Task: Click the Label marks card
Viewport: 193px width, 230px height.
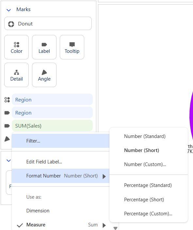Action: coord(44,47)
